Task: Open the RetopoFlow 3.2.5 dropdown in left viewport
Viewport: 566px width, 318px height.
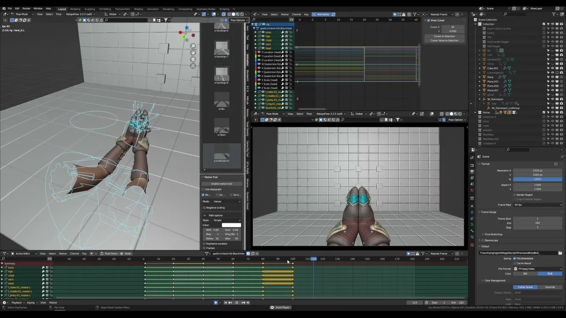Action: pyautogui.click(x=80, y=14)
